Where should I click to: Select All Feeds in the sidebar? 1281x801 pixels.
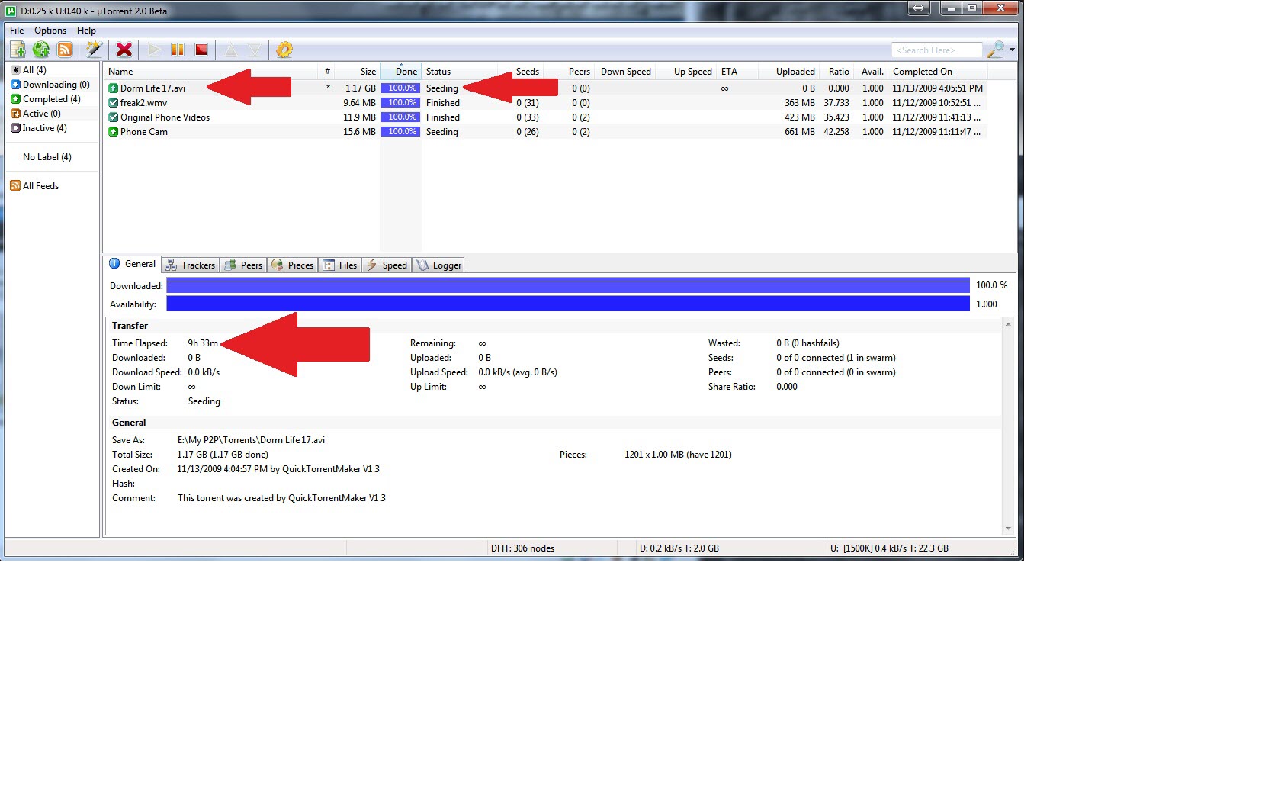(x=40, y=186)
